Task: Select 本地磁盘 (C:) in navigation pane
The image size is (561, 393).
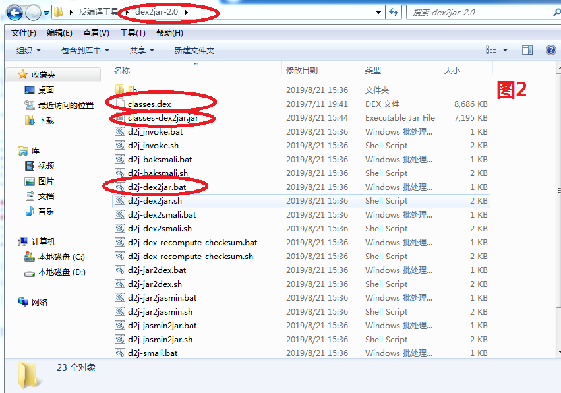Action: [x=61, y=257]
